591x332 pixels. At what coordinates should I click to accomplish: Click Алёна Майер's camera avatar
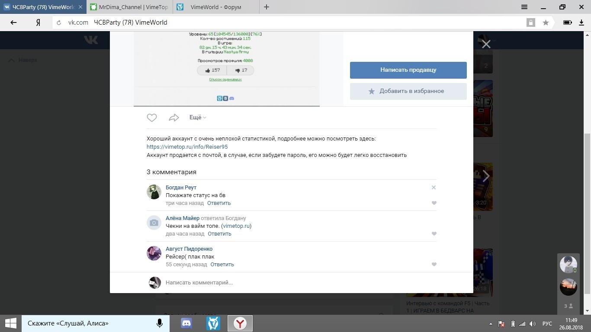pos(154,223)
